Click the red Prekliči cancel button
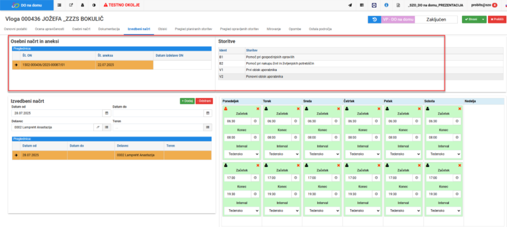The image size is (507, 227). point(497,20)
